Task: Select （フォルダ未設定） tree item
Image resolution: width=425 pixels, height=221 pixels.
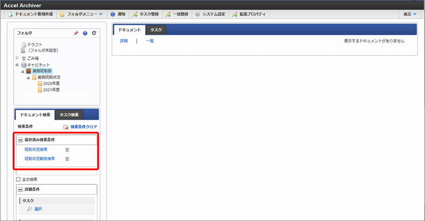Action: click(x=40, y=50)
